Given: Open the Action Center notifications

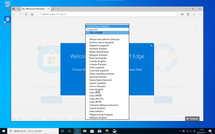Looking at the screenshot, I should pyautogui.click(x=210, y=131).
